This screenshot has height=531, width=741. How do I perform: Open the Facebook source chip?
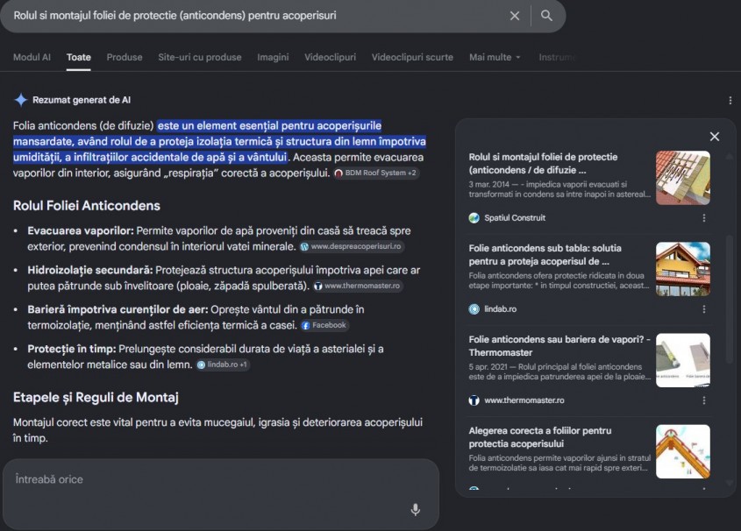pyautogui.click(x=324, y=325)
